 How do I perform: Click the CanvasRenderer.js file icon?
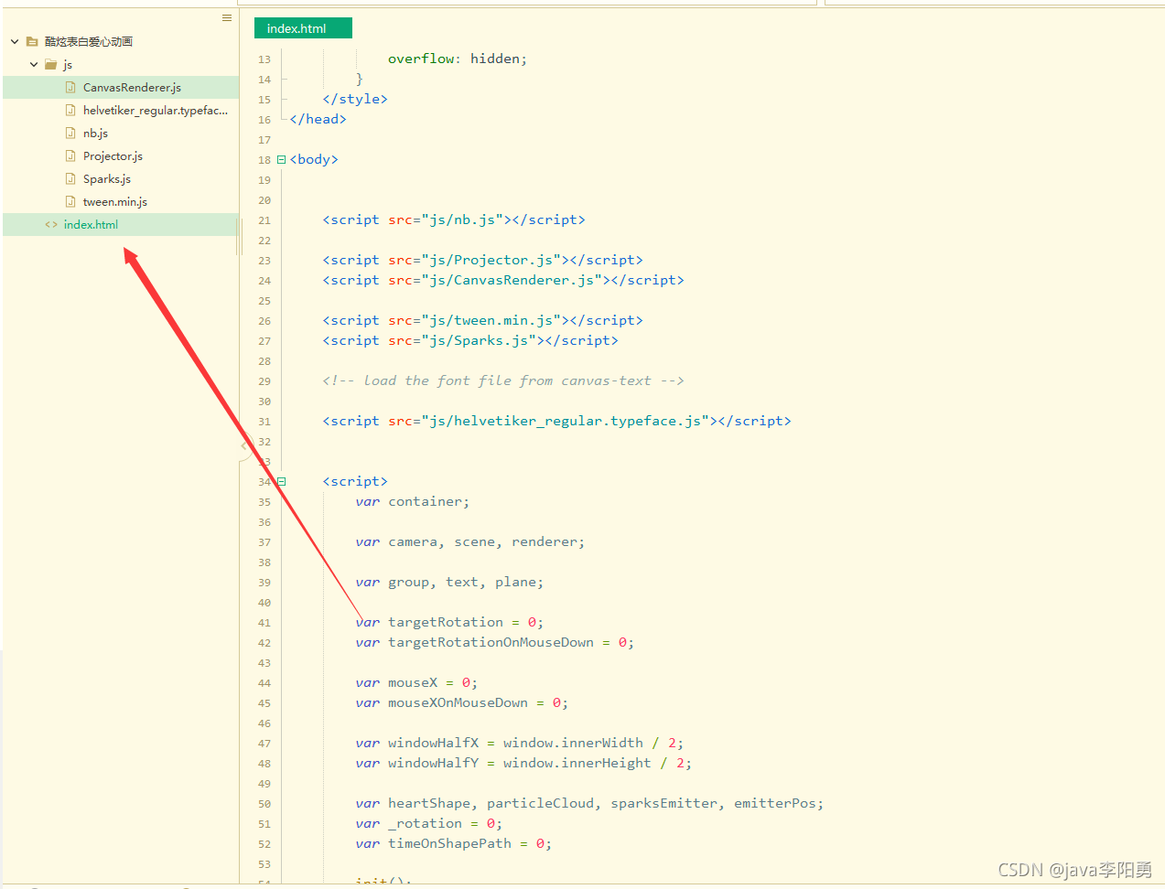[70, 88]
